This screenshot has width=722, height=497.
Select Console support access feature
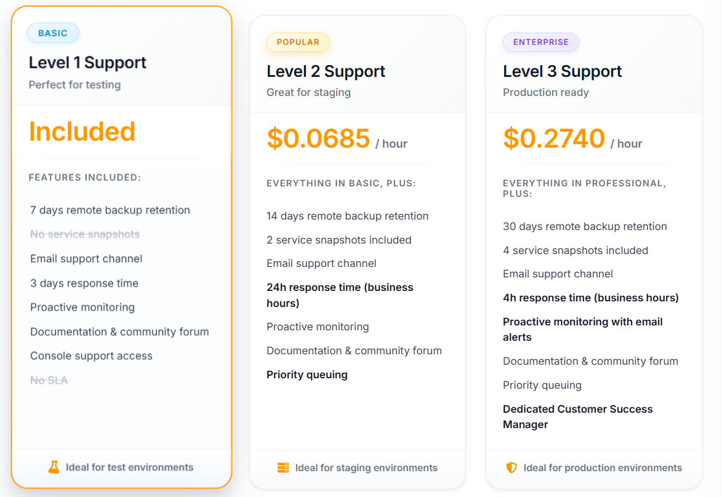click(91, 356)
